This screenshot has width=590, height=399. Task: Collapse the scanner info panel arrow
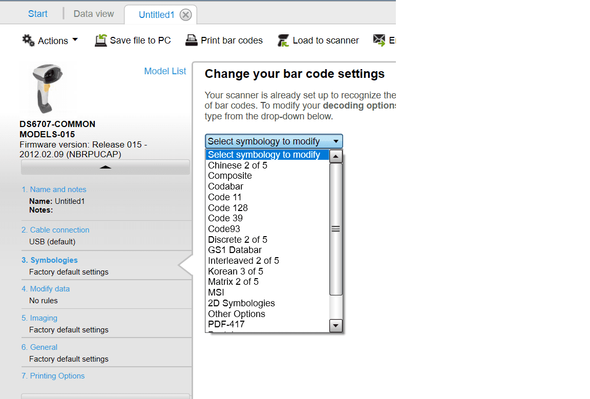(x=105, y=167)
